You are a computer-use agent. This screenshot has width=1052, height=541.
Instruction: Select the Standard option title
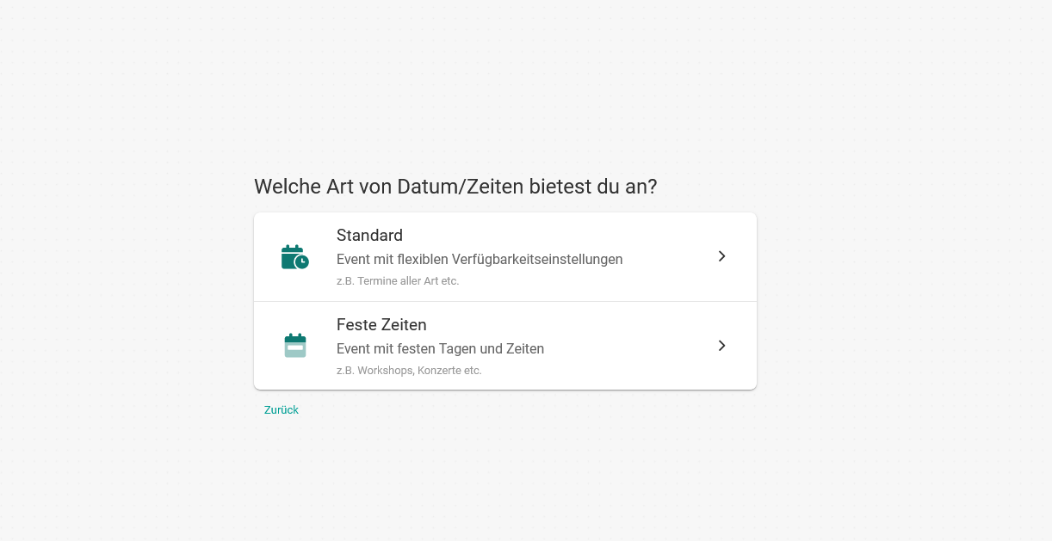pyautogui.click(x=369, y=236)
